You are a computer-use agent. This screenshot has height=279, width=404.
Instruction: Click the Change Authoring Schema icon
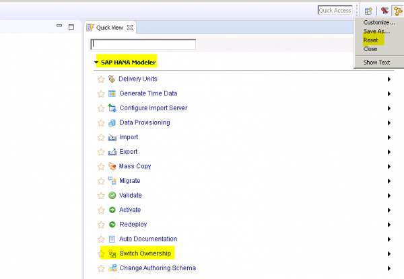[x=112, y=268]
